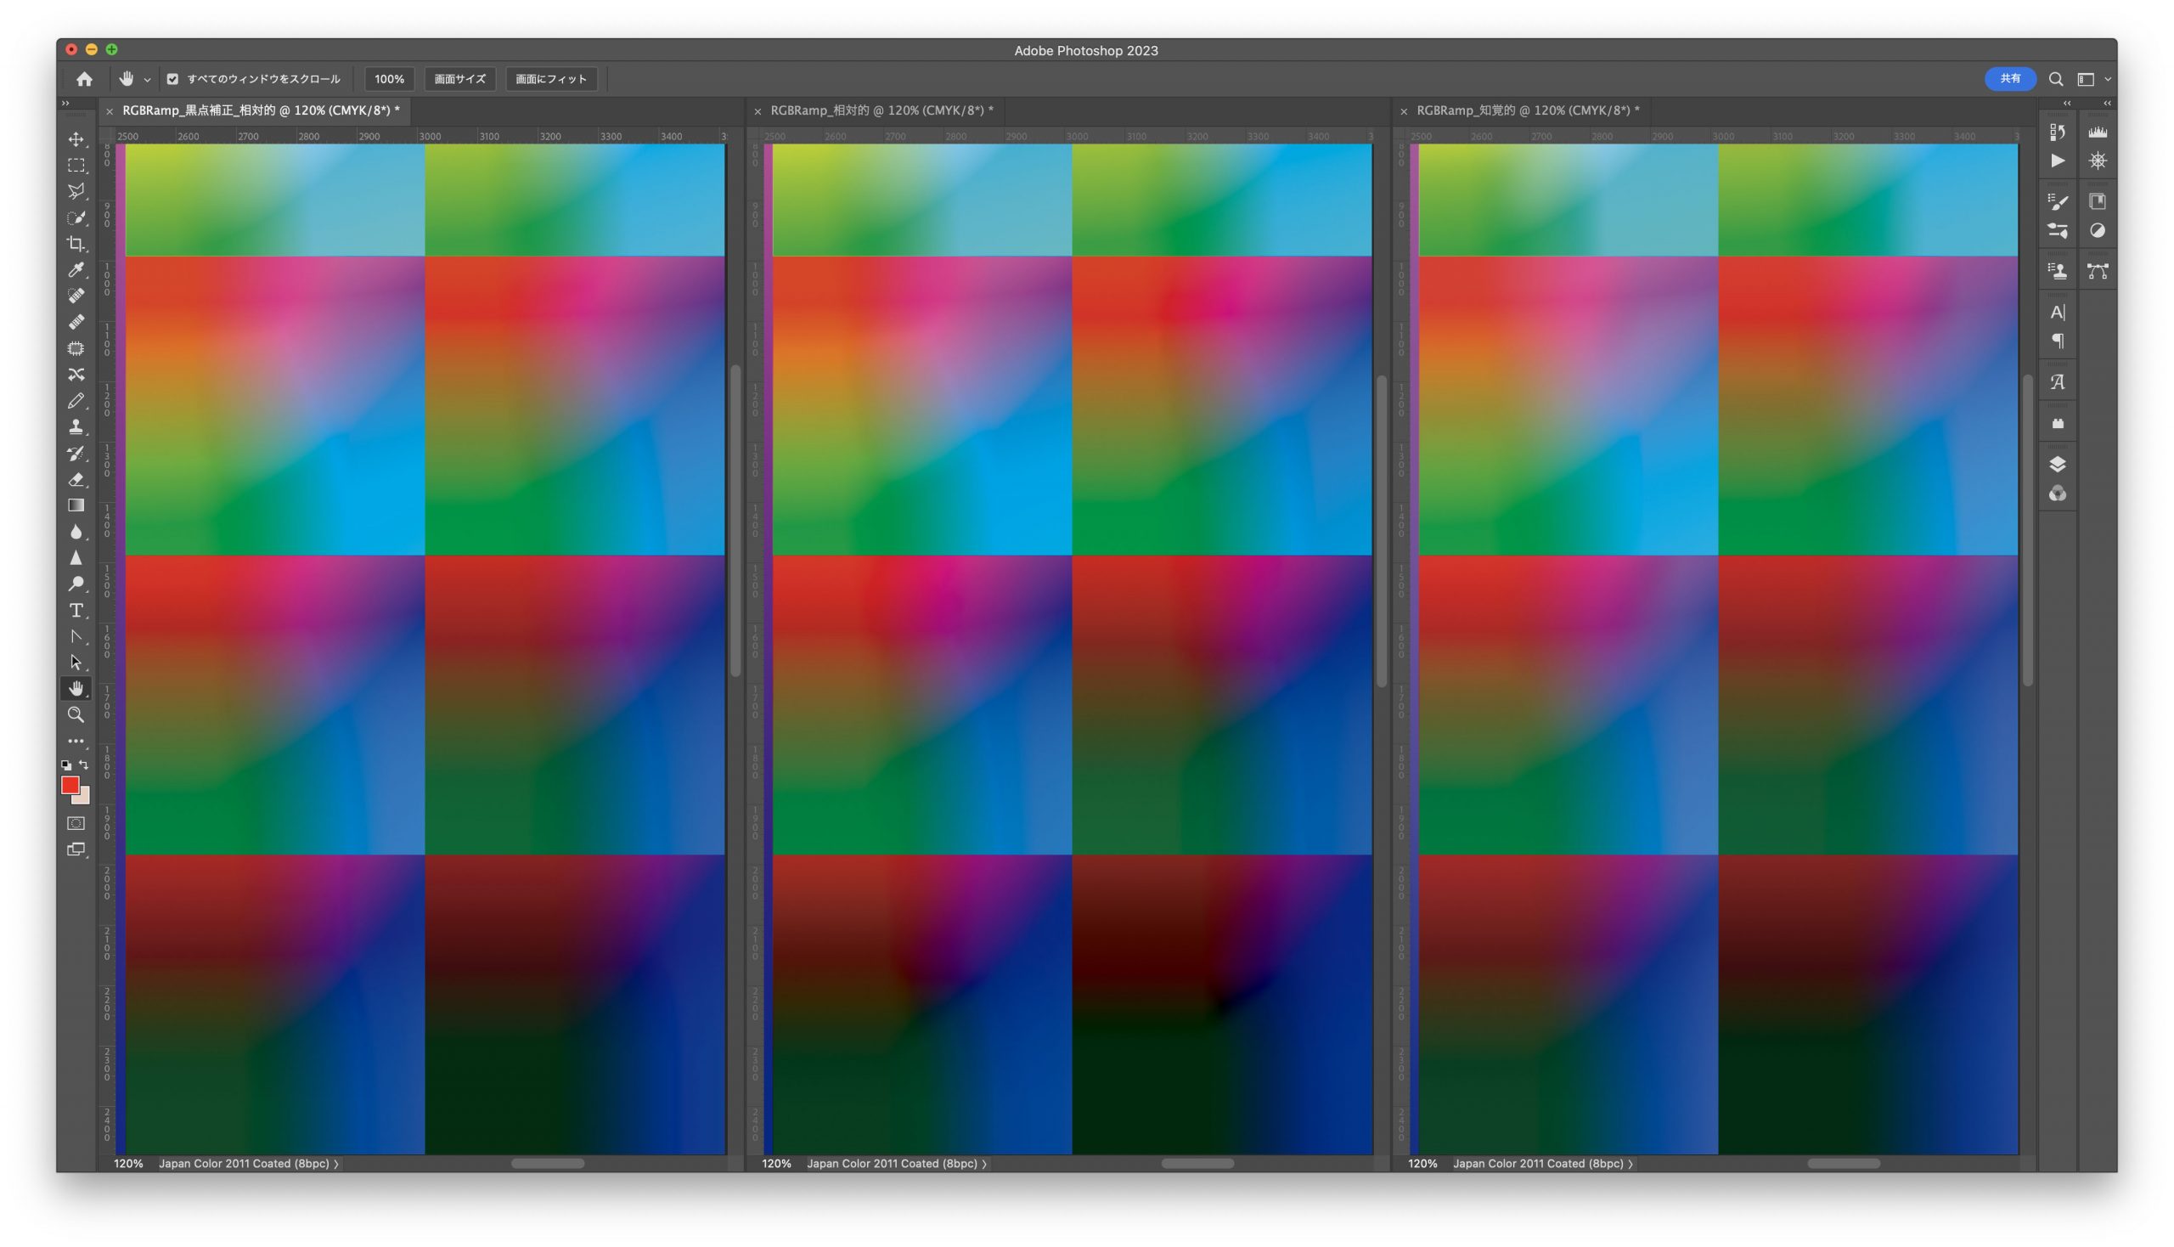This screenshot has width=2174, height=1247.
Task: Select the Crop tool
Action: click(76, 244)
